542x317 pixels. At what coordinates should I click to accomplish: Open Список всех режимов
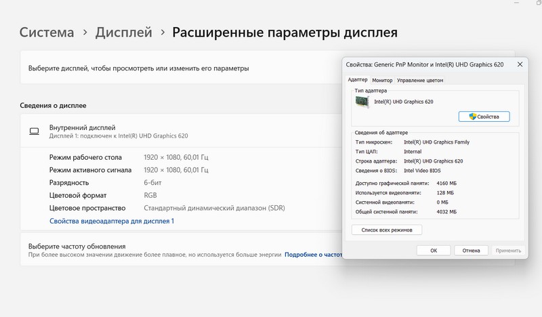point(387,230)
